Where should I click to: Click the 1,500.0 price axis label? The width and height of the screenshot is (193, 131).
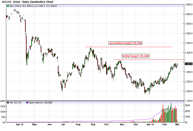pos(188,33)
